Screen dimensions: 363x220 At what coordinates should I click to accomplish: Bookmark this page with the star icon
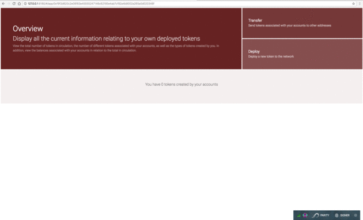354,3
